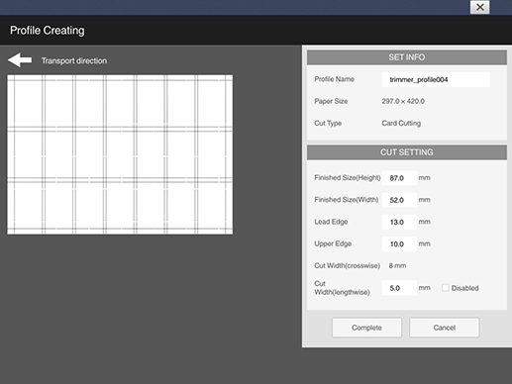Click the card cutting layout preview
The width and height of the screenshot is (512, 384).
(120, 154)
